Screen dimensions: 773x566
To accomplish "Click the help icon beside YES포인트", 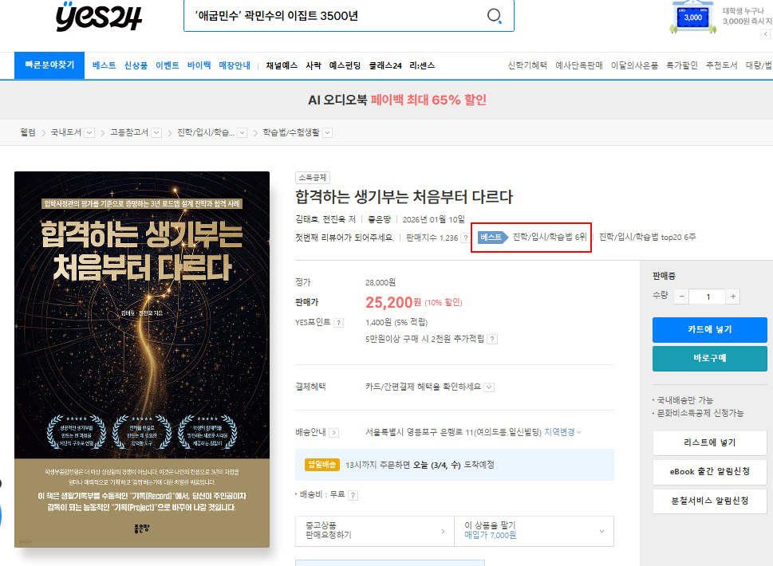I will (x=338, y=323).
